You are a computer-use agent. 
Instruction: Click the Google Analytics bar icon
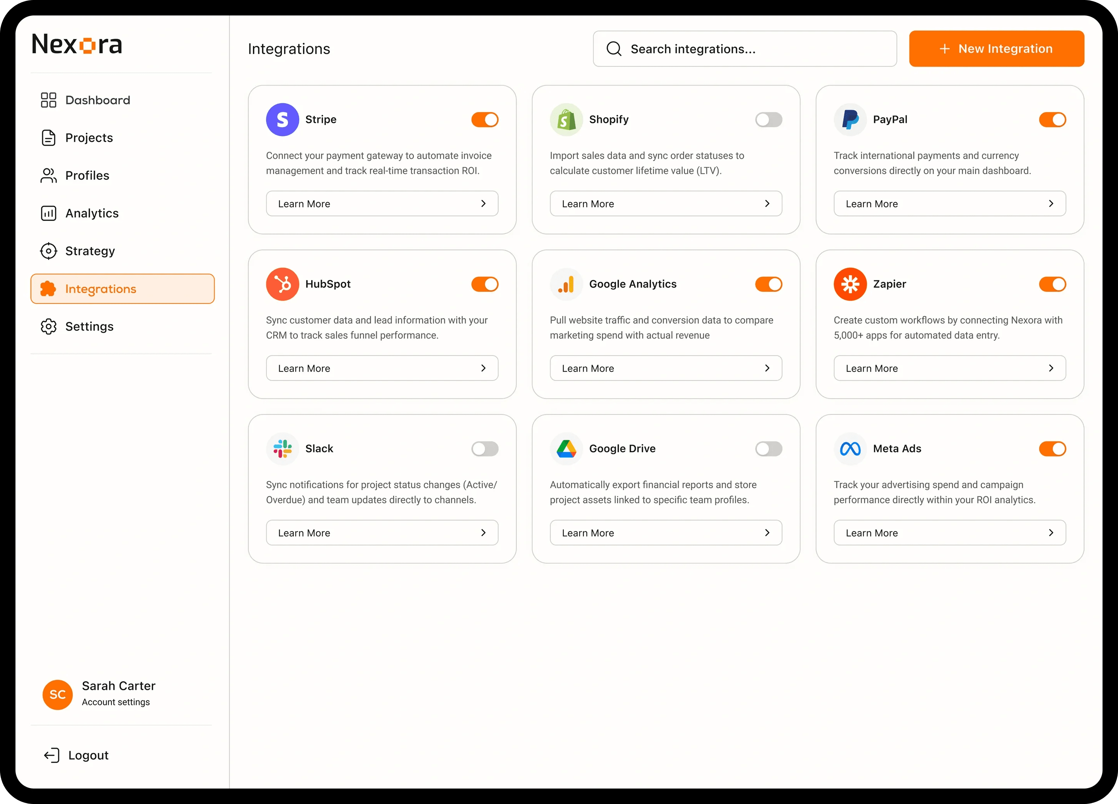coord(566,284)
